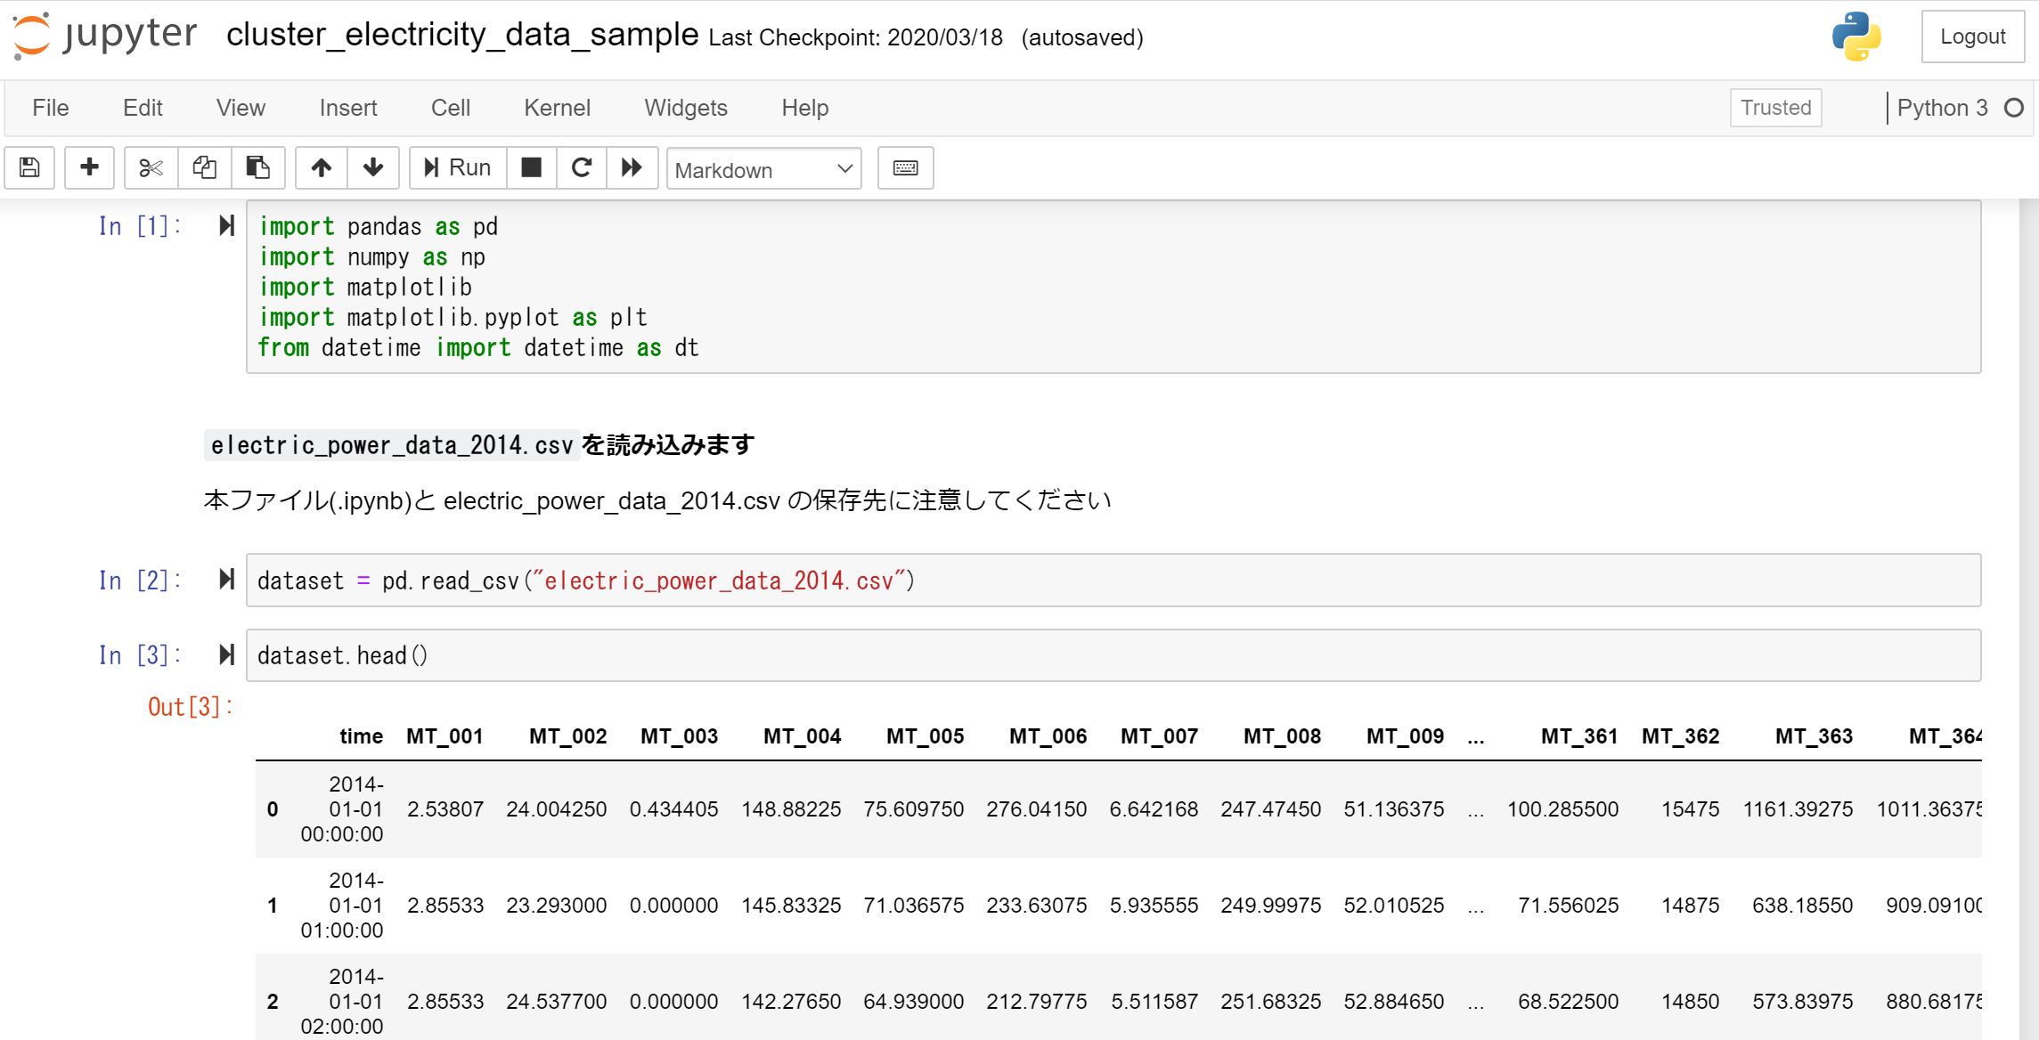Move the selected cell down
Viewport: 2039px width, 1040px height.
[x=373, y=168]
